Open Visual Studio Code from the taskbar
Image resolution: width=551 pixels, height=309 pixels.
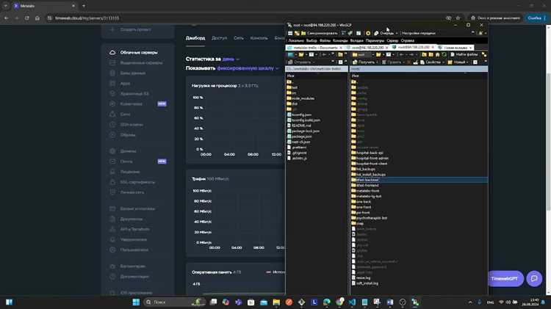pyautogui.click(x=352, y=302)
